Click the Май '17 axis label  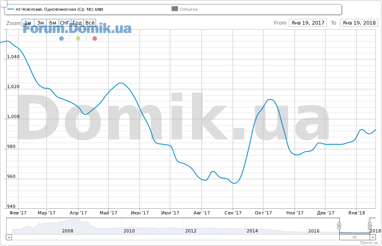[108, 213]
